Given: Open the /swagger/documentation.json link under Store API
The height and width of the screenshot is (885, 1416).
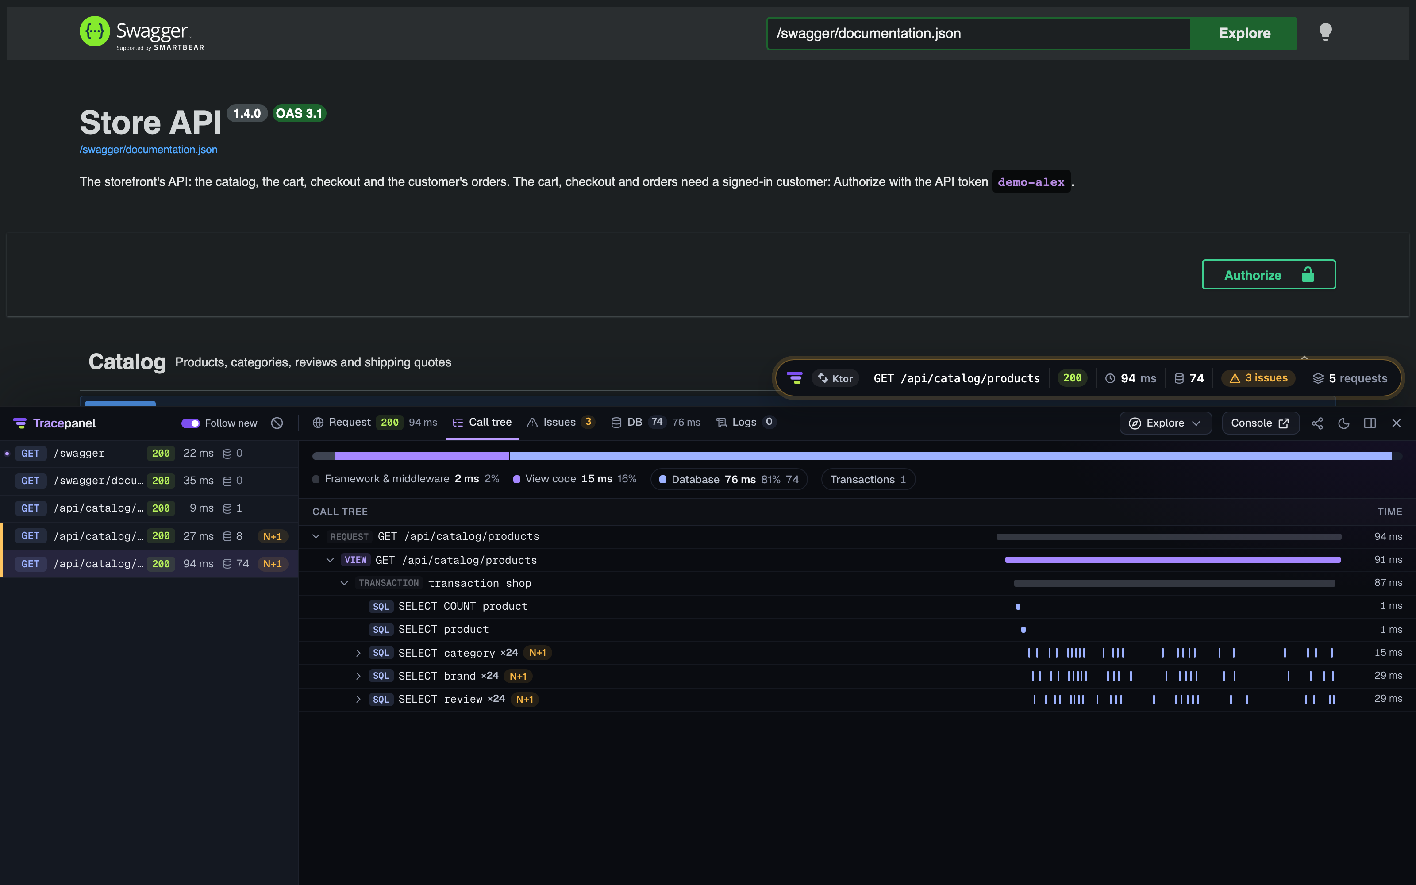Looking at the screenshot, I should [149, 149].
